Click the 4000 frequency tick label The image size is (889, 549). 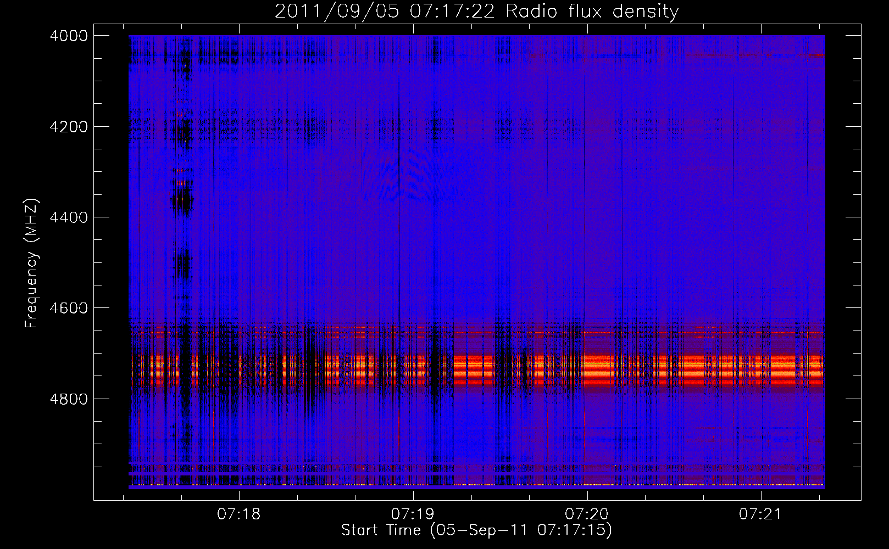pyautogui.click(x=69, y=36)
